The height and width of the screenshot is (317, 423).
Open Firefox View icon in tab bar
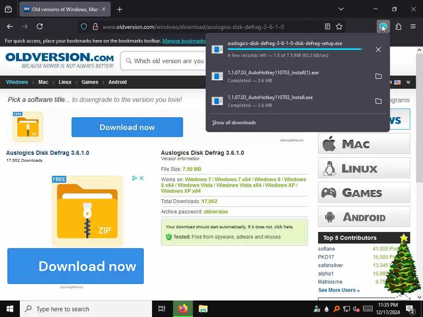[8, 9]
